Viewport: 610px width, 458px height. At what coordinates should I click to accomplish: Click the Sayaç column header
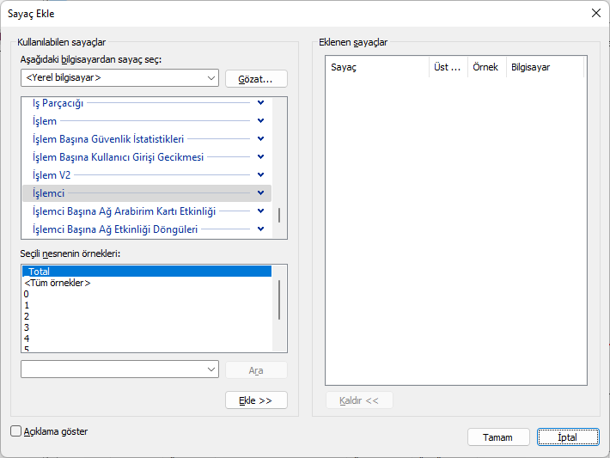[x=376, y=67]
